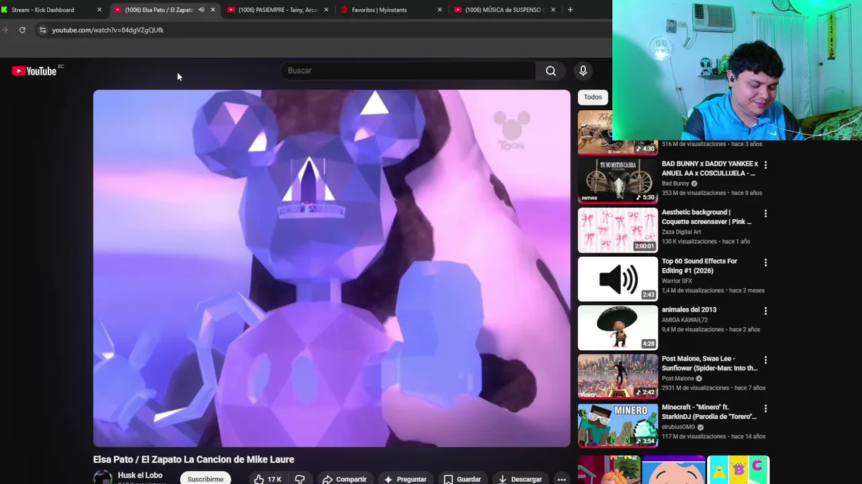Open animales del 2013 thumbnail

pos(618,327)
